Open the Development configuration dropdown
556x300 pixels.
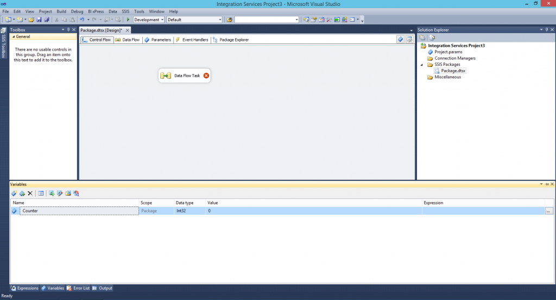pyautogui.click(x=162, y=20)
